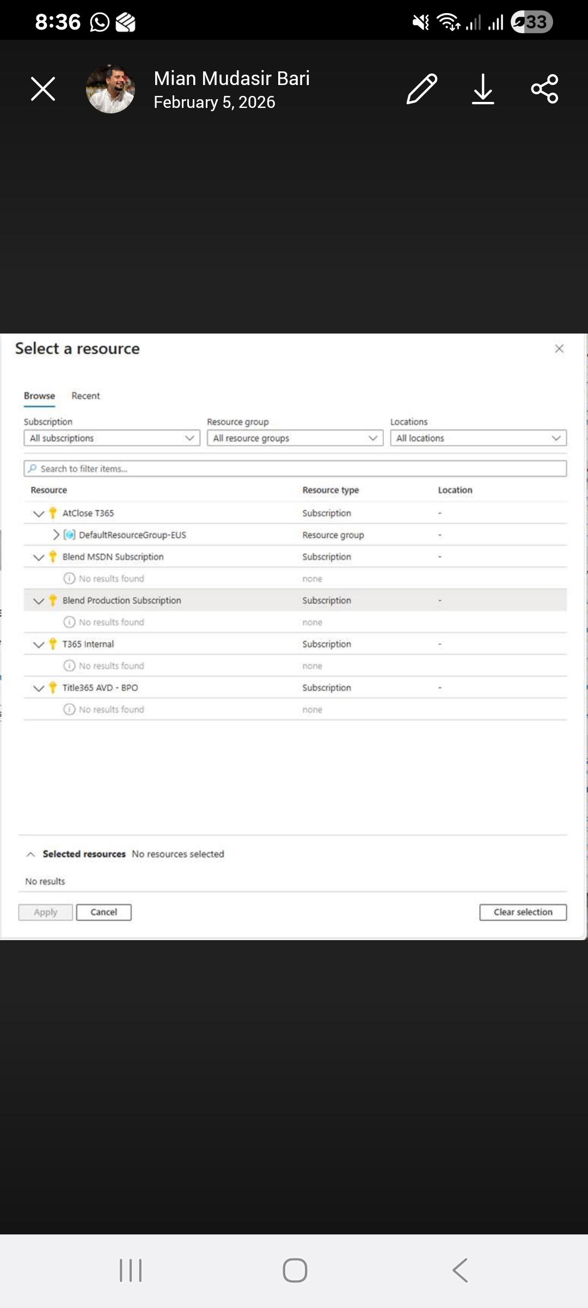
Task: Click the Apply button
Action: pos(46,912)
